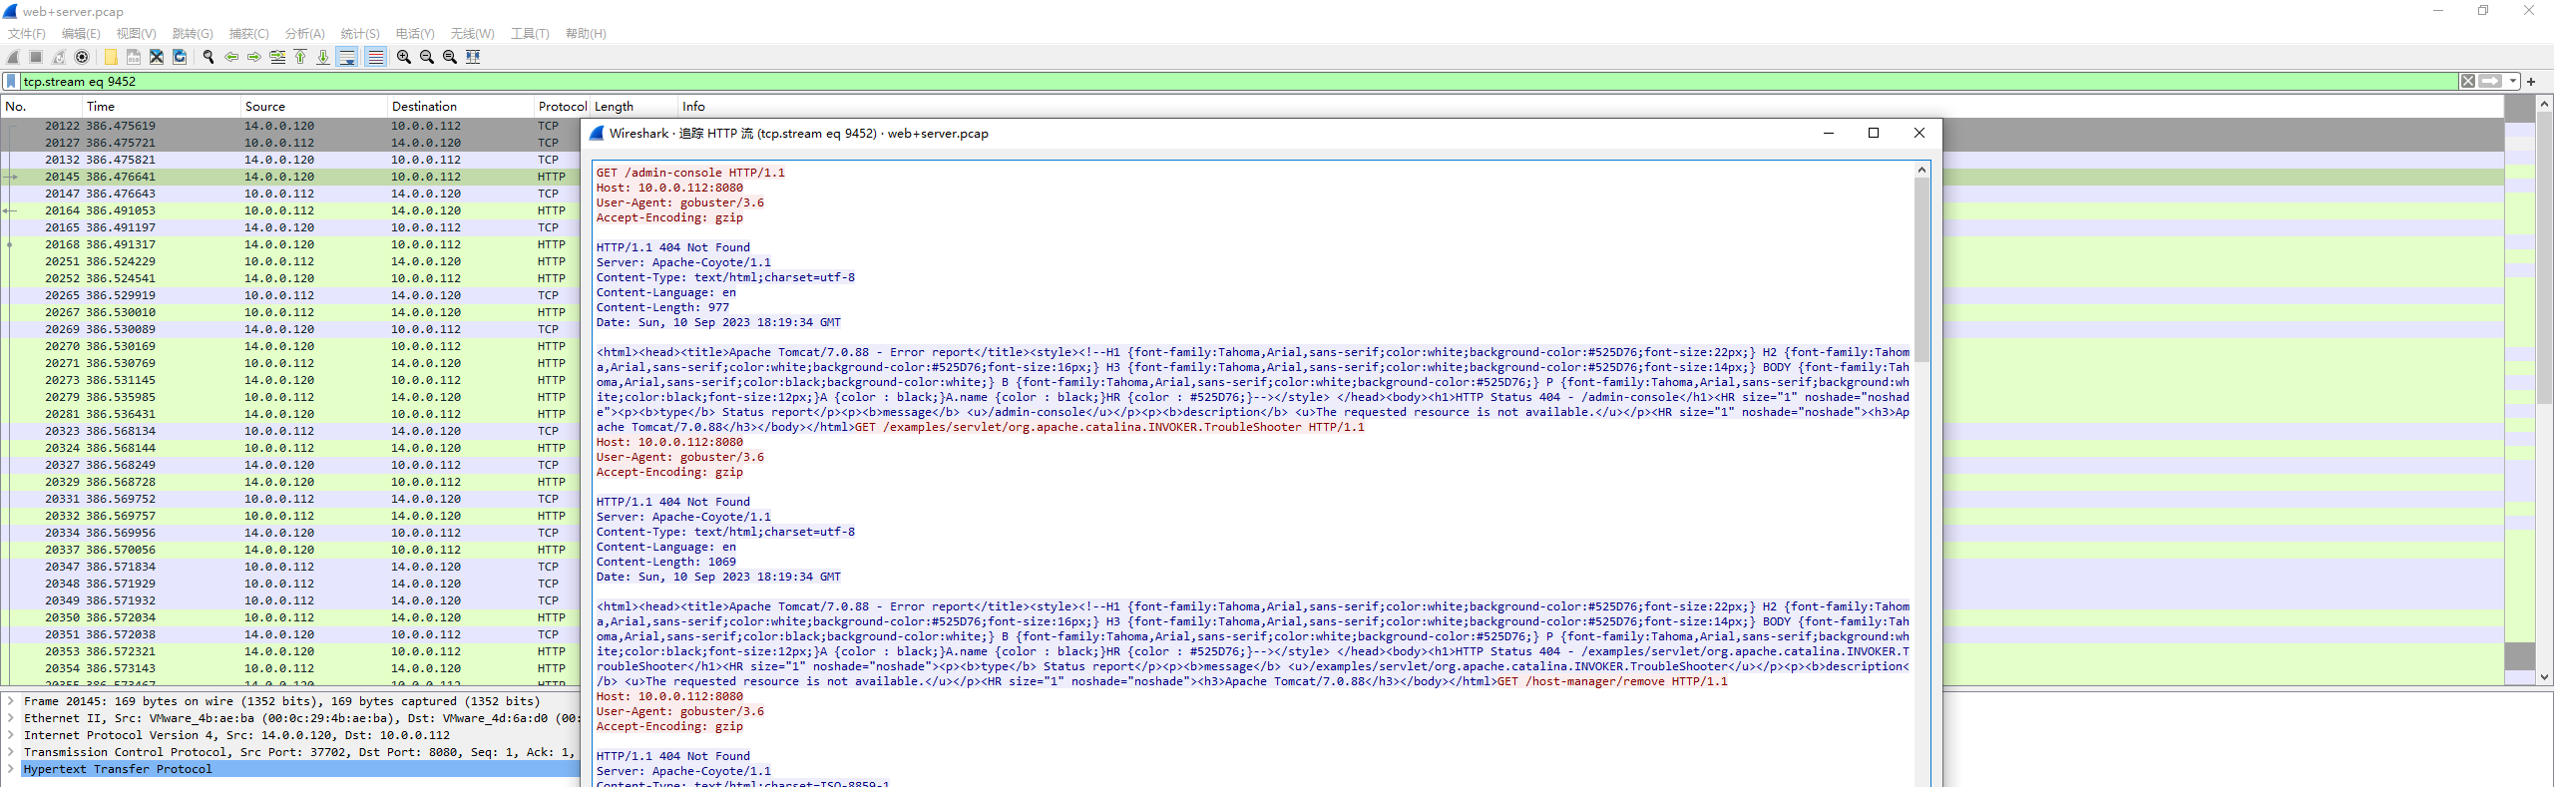Expand the Hypertext Transfer Protocol node
The image size is (2554, 787).
11,769
